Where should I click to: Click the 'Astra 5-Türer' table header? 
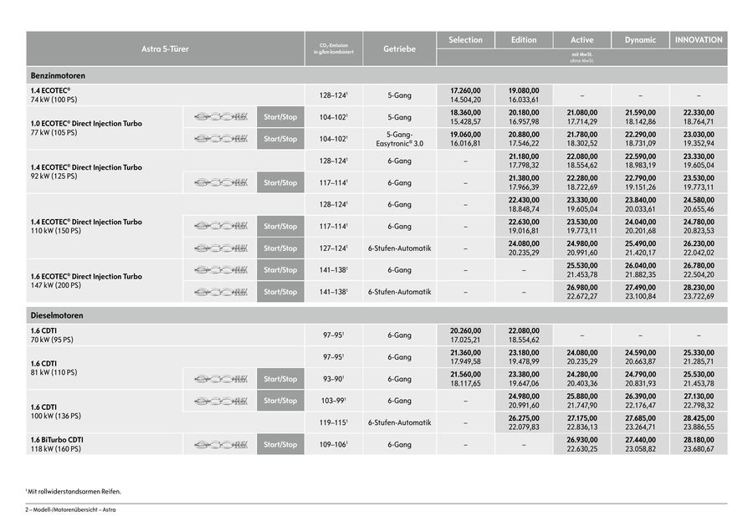pyautogui.click(x=165, y=49)
